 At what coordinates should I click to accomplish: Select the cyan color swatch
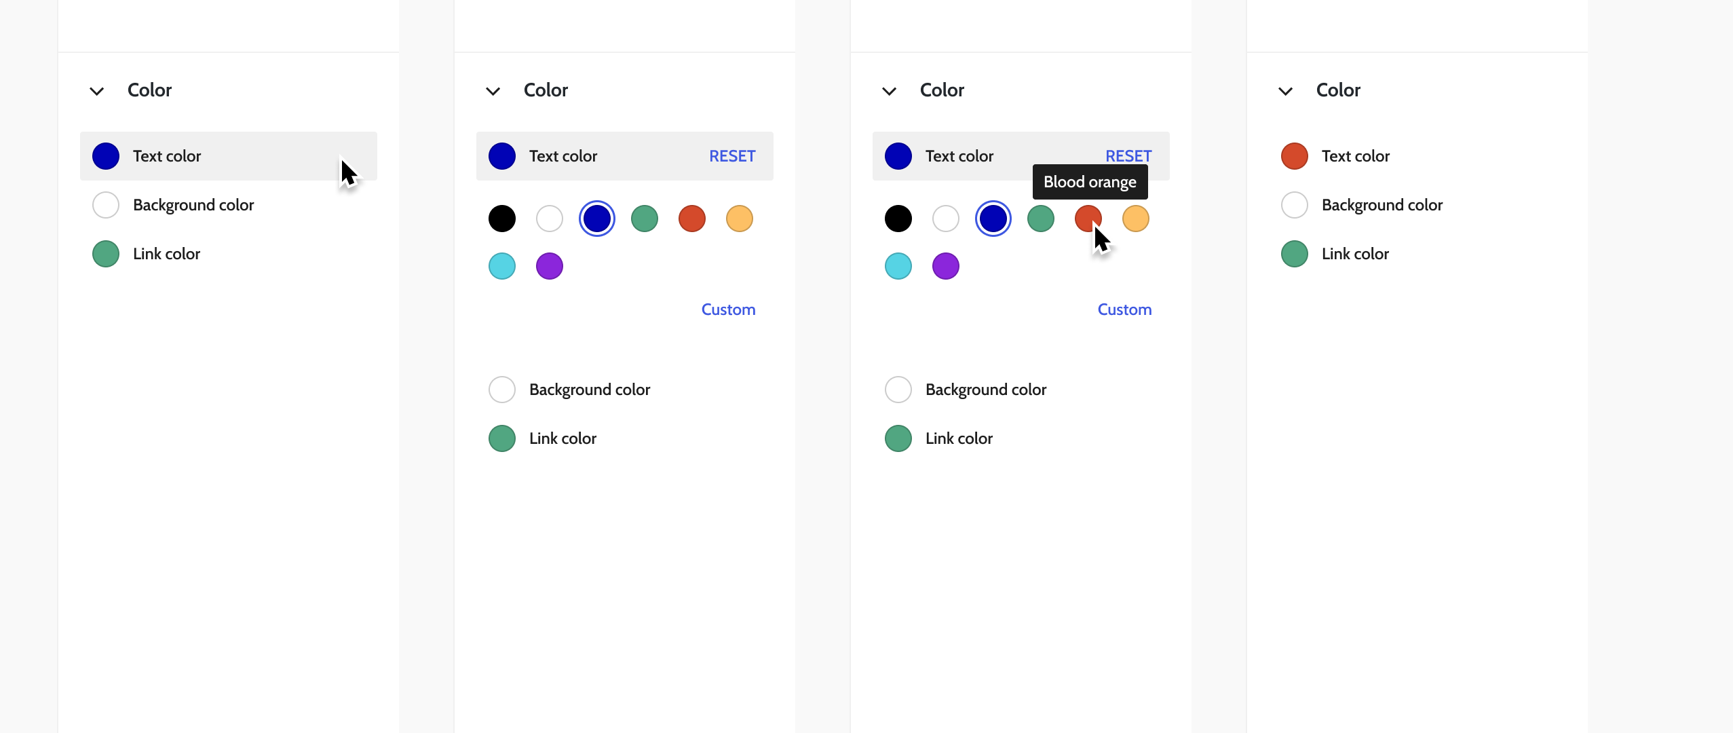coord(501,266)
